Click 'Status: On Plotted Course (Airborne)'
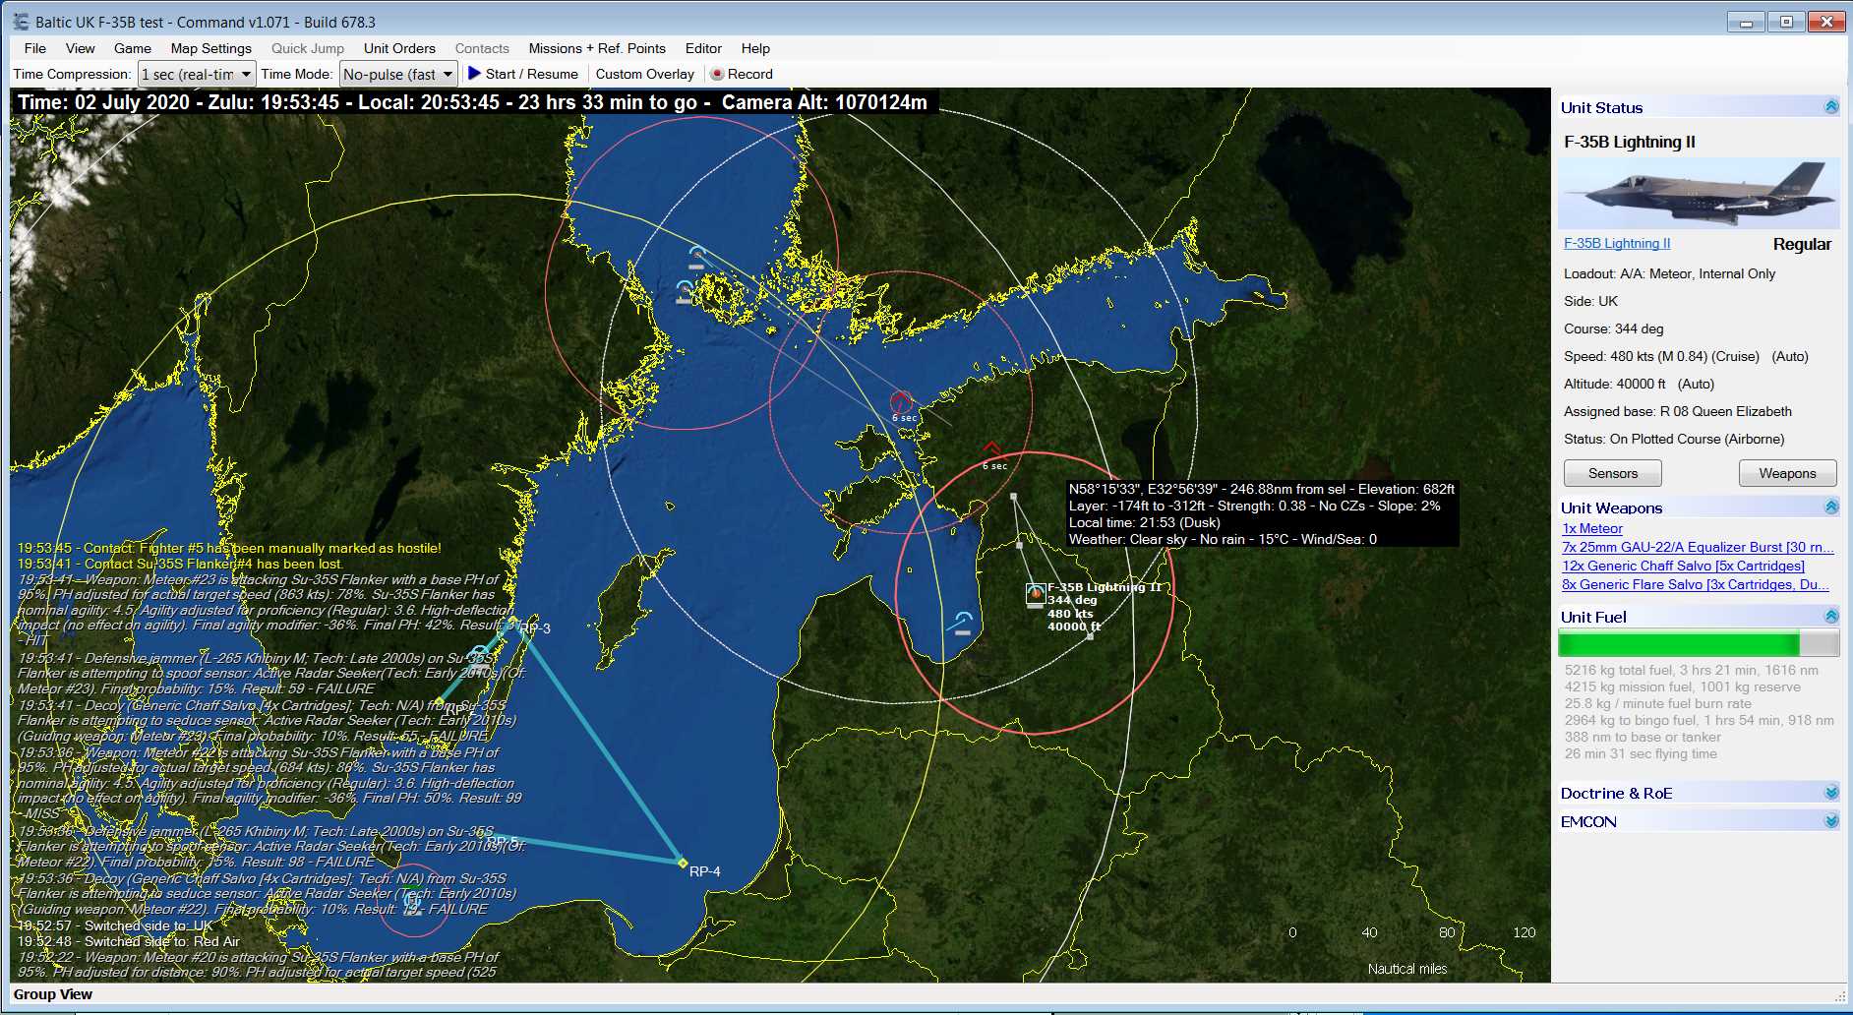 (1674, 439)
